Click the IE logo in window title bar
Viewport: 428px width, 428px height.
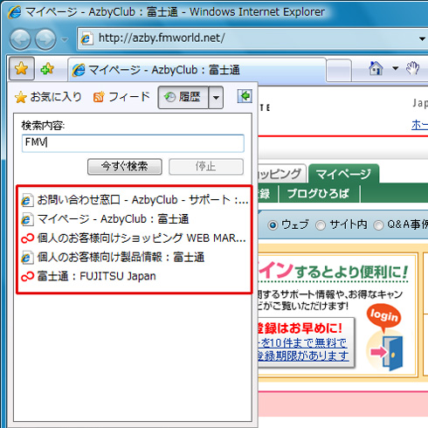tap(15, 12)
